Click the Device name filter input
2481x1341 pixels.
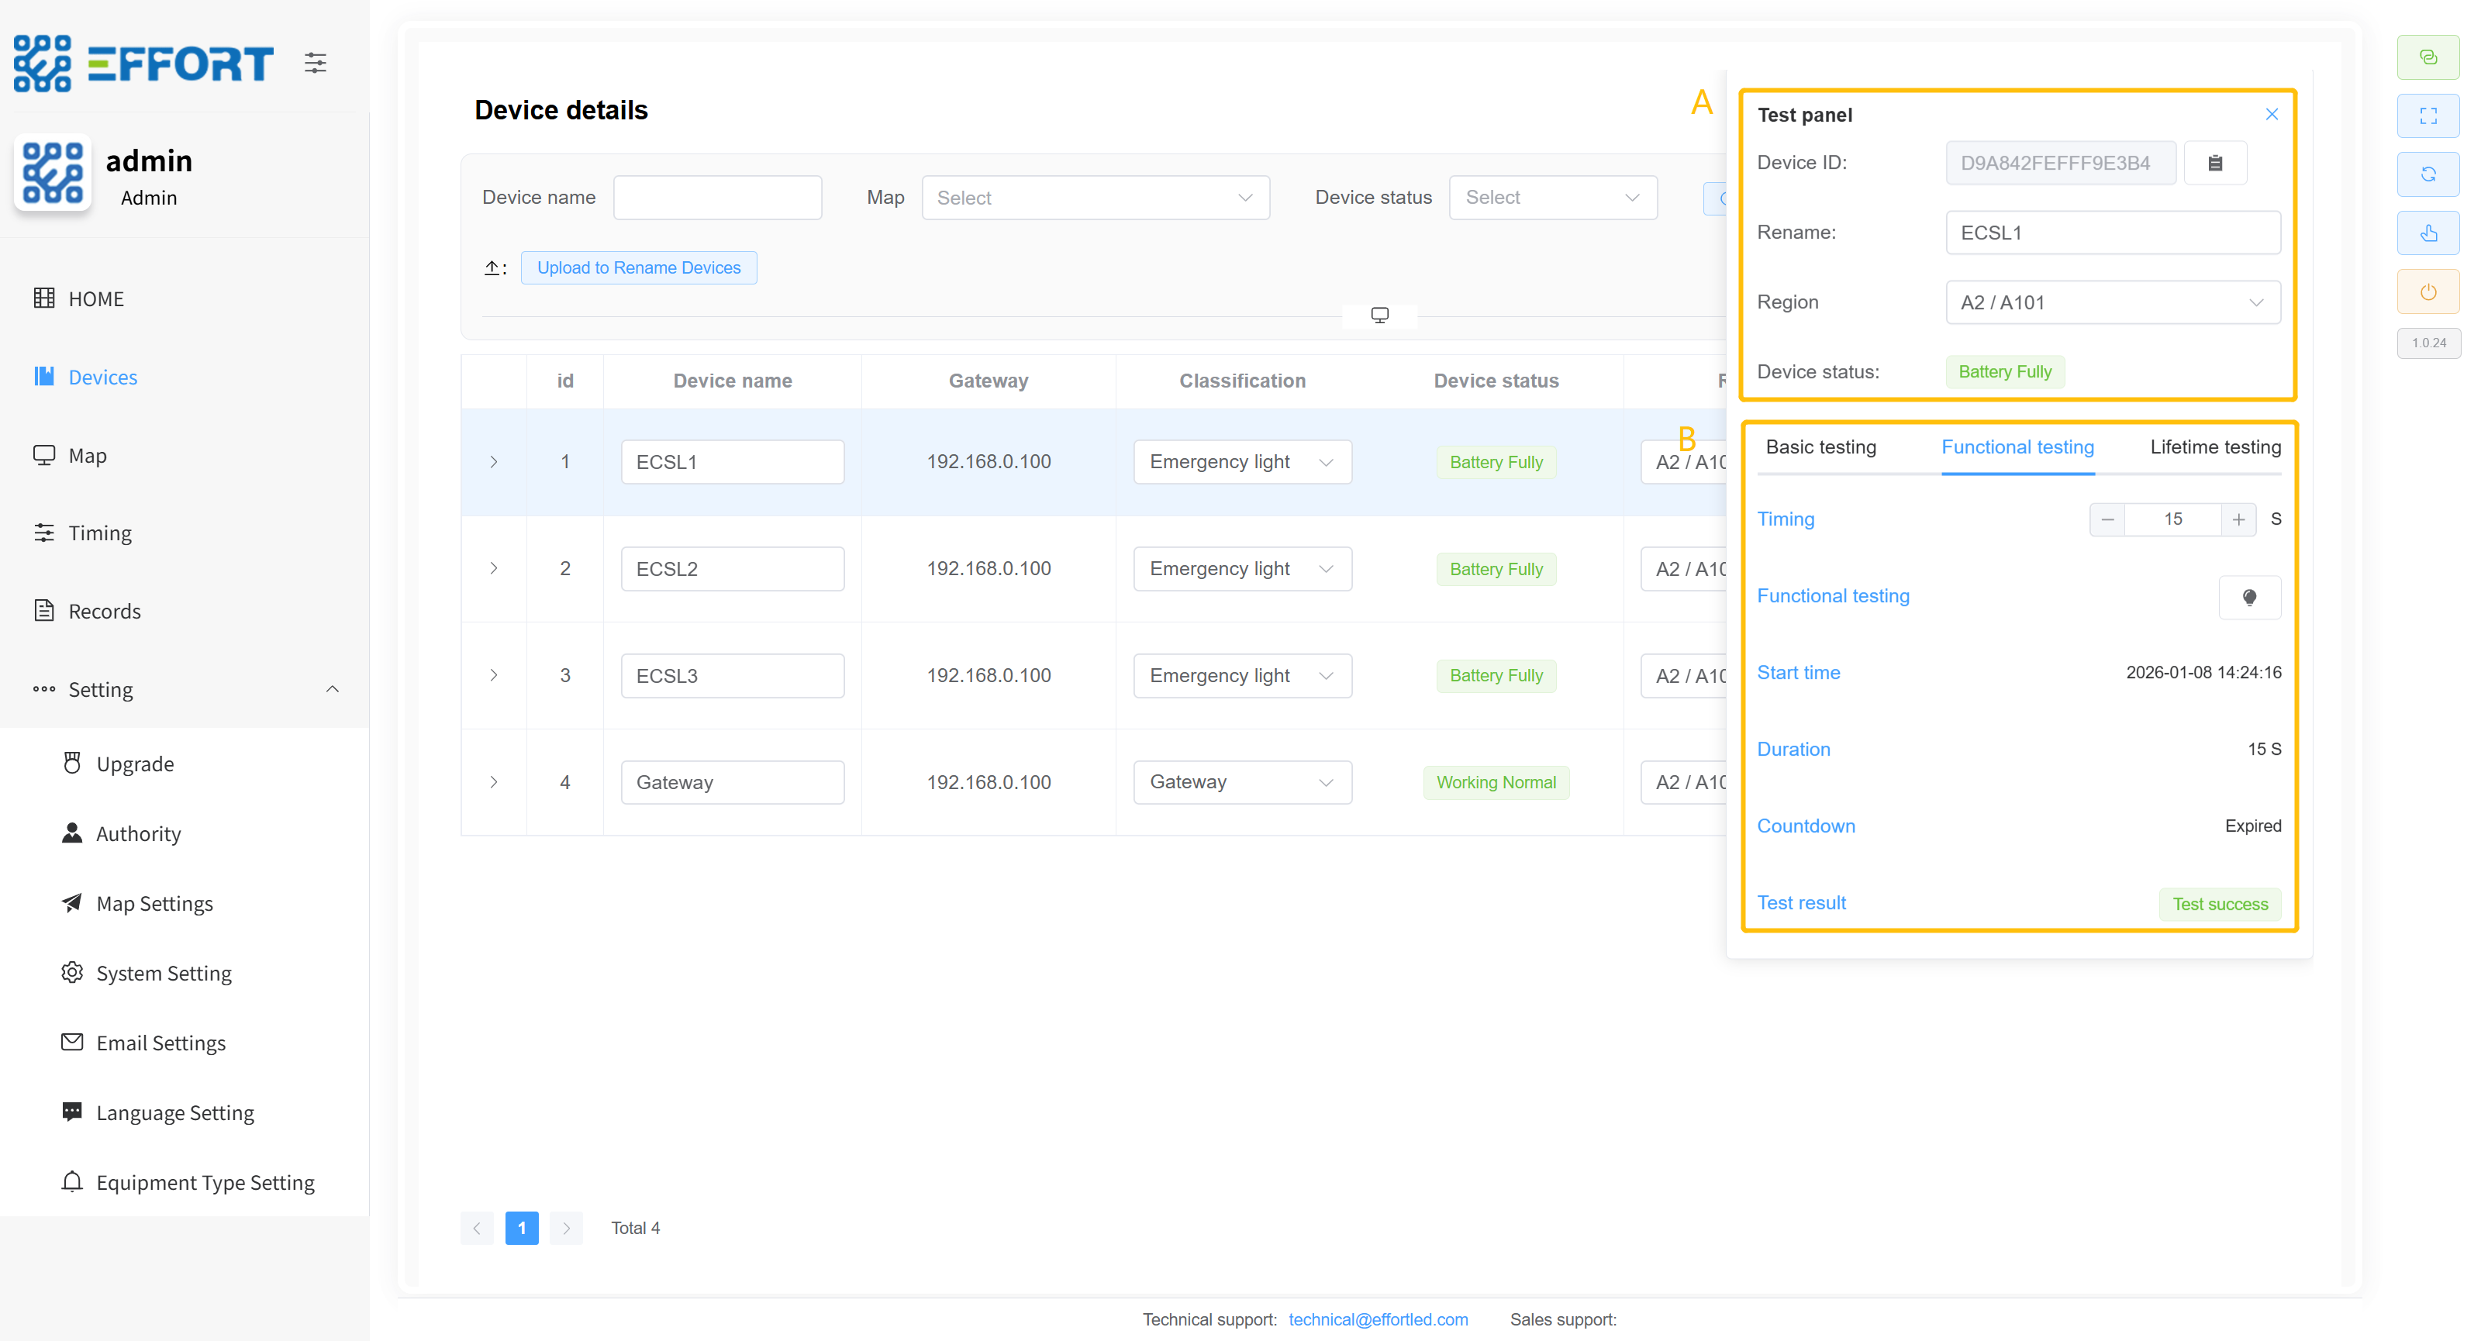tap(717, 198)
